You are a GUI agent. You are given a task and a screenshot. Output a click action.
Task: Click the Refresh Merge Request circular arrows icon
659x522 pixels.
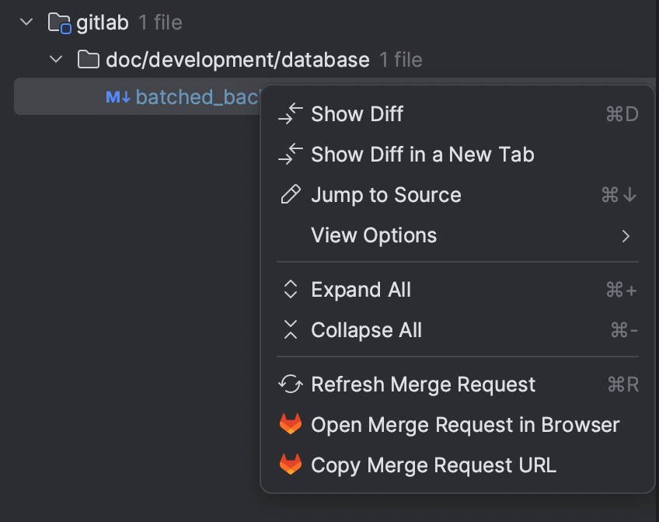pos(290,384)
